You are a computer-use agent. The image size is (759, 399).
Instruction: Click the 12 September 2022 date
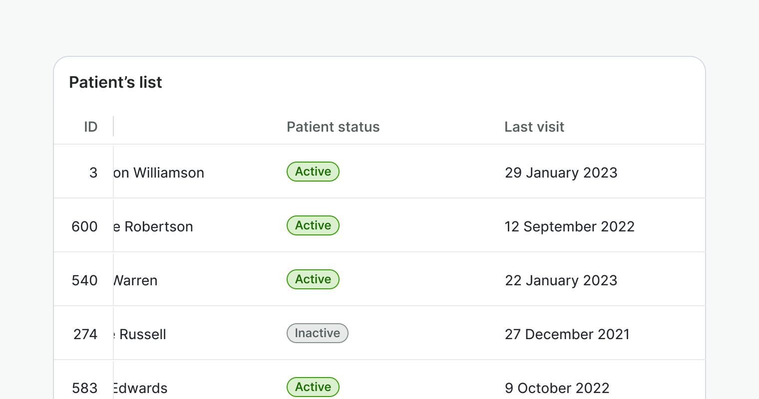[x=569, y=226]
